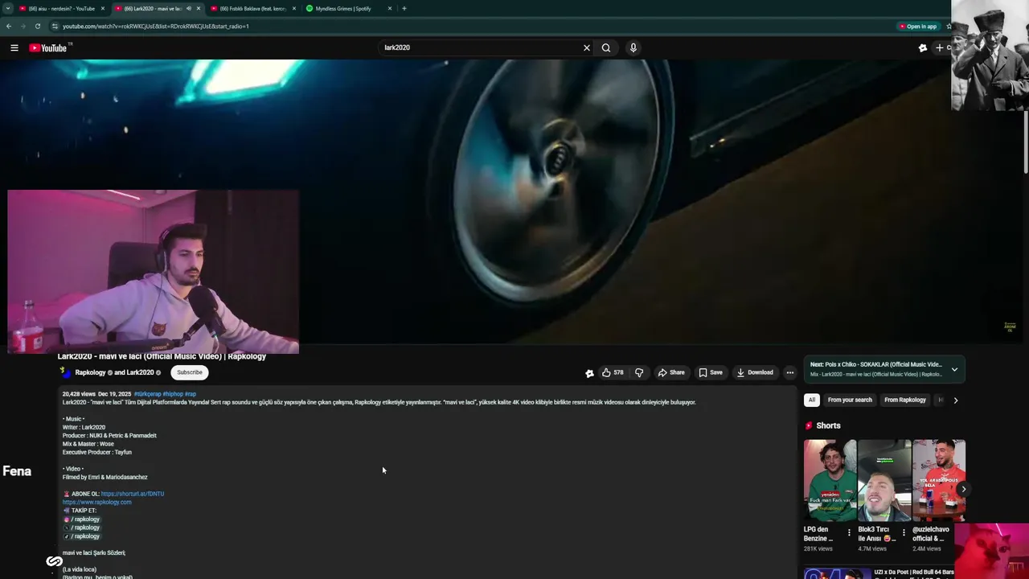The width and height of the screenshot is (1029, 579).
Task: Click the magnifier search button
Action: click(606, 47)
